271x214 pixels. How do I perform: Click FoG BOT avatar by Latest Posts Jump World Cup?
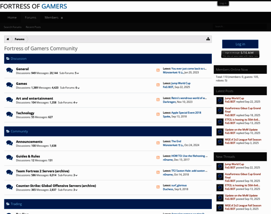point(220,101)
